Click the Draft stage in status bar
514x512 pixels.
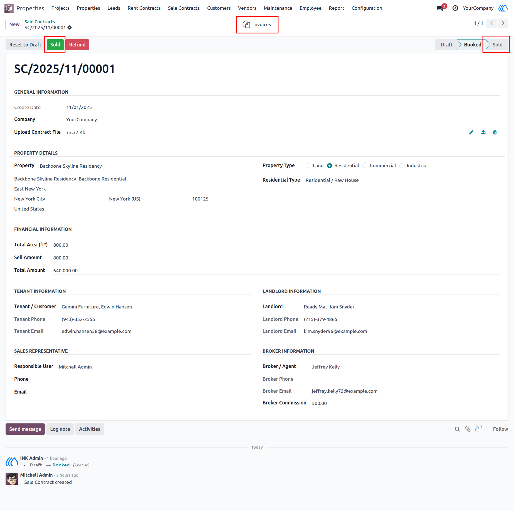(x=446, y=45)
